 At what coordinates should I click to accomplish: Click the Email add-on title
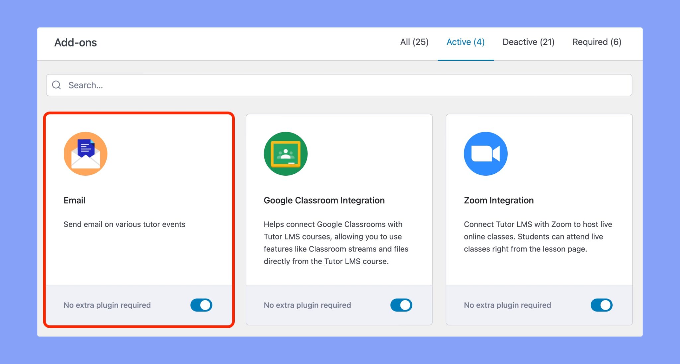point(74,200)
